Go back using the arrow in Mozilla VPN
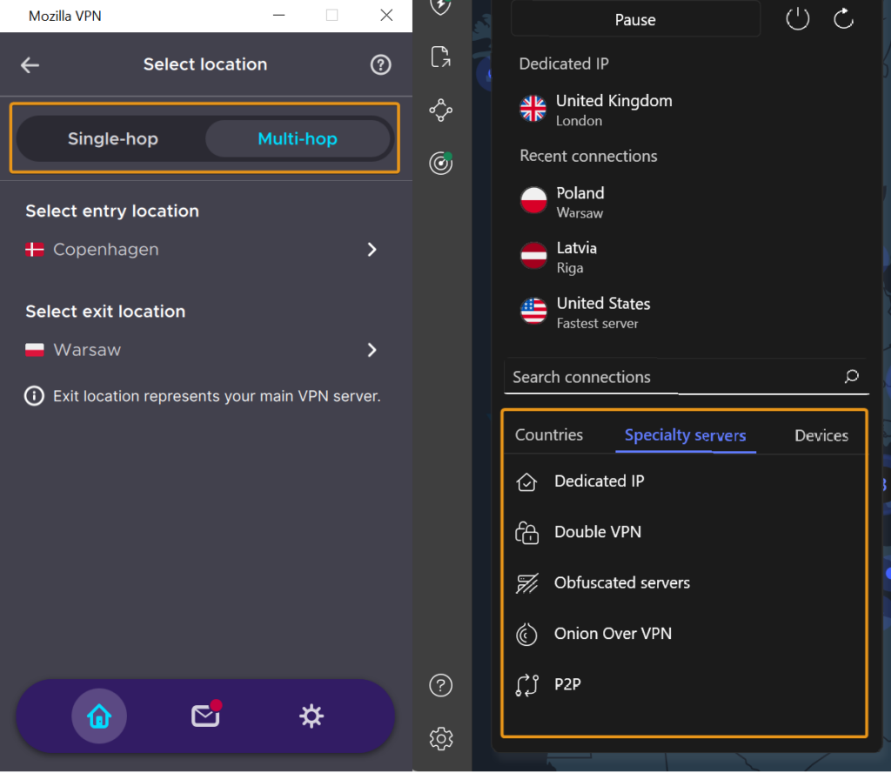 [x=30, y=64]
